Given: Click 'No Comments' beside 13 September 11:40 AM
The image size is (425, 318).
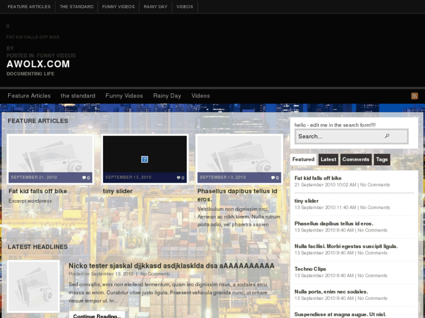Looking at the screenshot, I should tap(375, 208).
